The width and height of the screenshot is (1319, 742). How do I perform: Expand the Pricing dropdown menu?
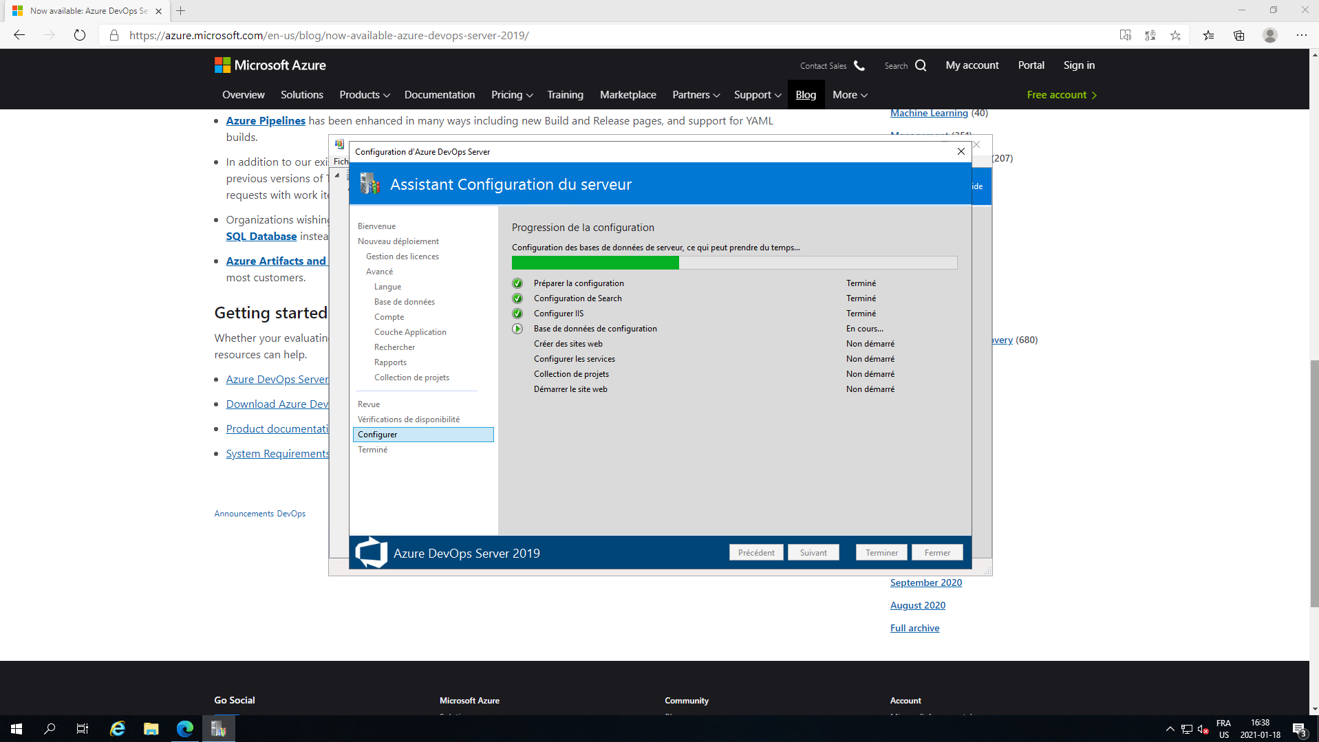[511, 95]
